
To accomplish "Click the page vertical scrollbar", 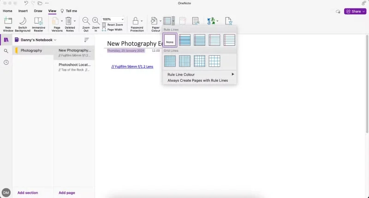I will click(x=367, y=84).
